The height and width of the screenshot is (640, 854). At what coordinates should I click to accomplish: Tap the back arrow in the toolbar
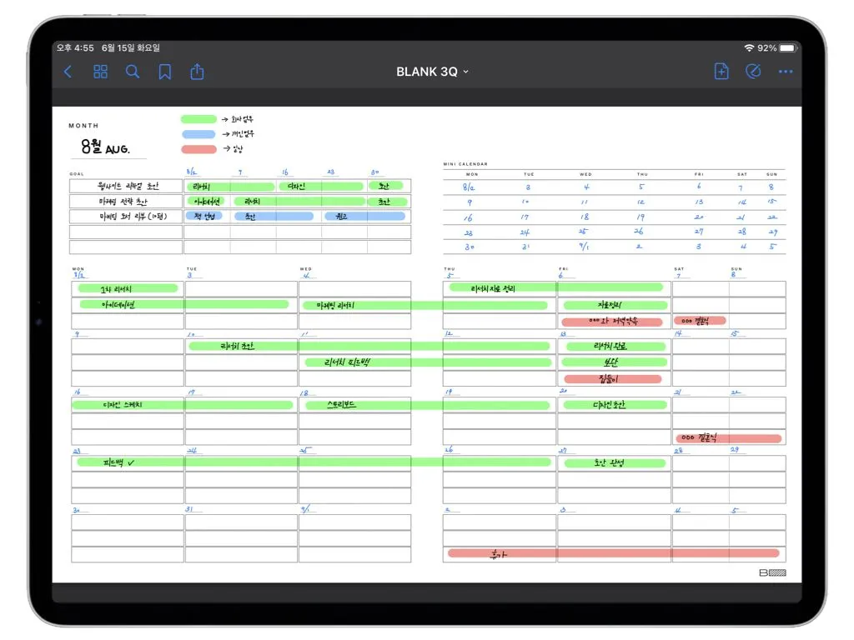68,72
